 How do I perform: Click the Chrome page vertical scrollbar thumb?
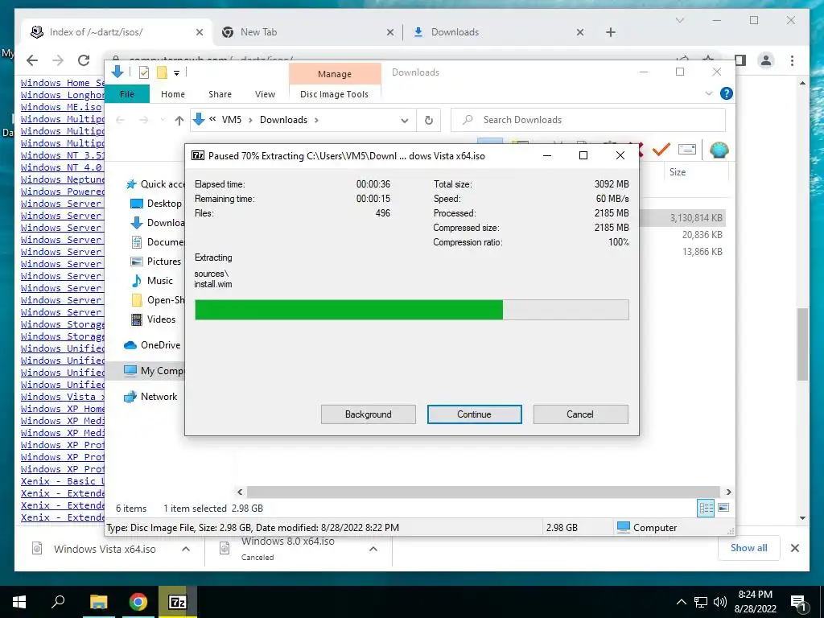coord(802,344)
